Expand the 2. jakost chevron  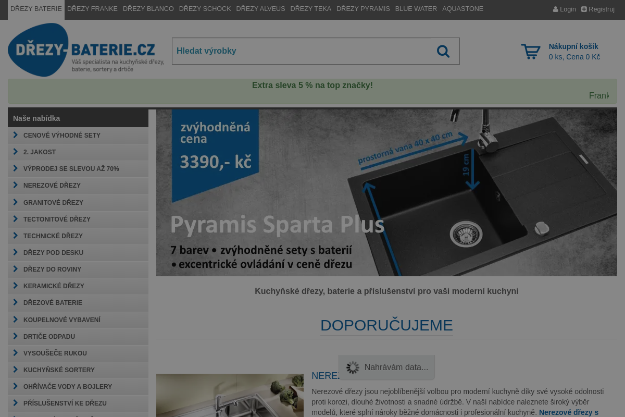[x=16, y=152]
